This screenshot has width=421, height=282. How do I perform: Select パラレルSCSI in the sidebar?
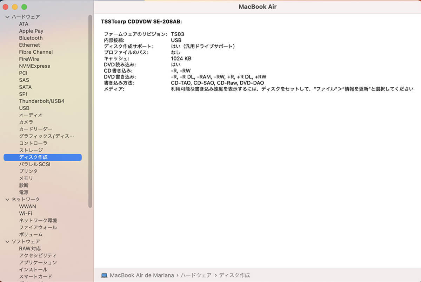(x=35, y=164)
